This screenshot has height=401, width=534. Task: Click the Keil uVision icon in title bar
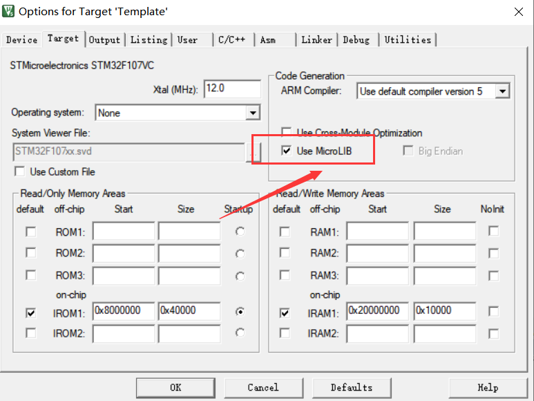coord(8,11)
